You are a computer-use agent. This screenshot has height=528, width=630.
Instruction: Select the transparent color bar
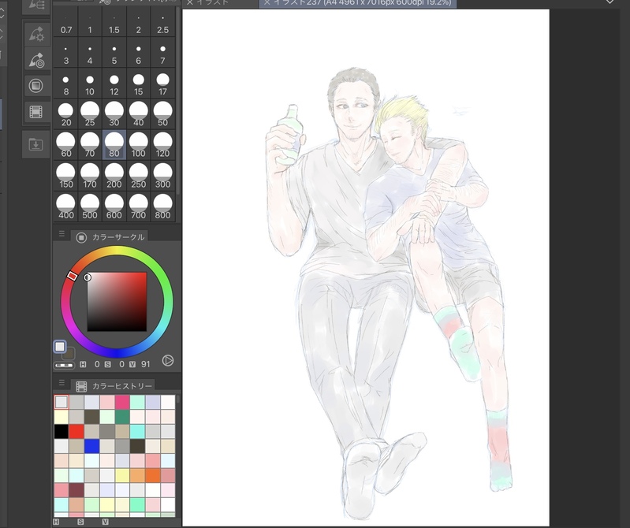63,365
